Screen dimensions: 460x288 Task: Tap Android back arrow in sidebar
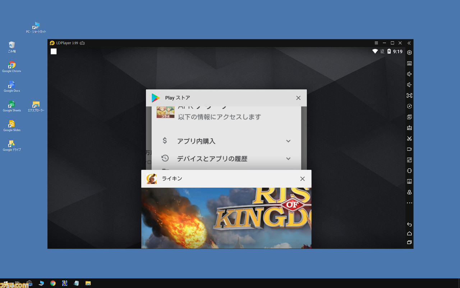409,224
